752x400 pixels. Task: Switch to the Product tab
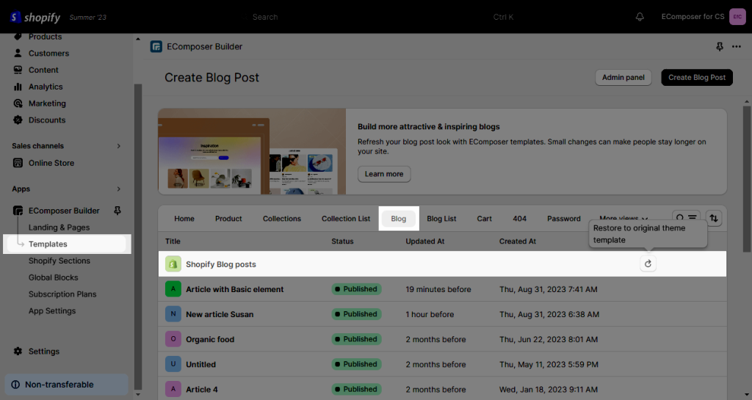click(228, 219)
